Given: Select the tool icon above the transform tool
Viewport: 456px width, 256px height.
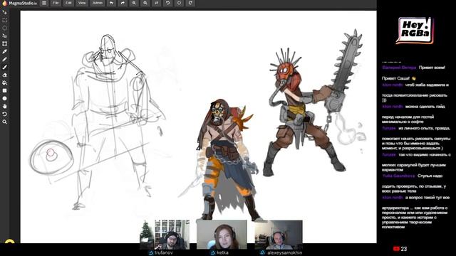Looking at the screenshot, I should pyautogui.click(x=4, y=36).
